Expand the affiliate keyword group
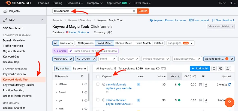The image size is (238, 111). click(x=56, y=84)
